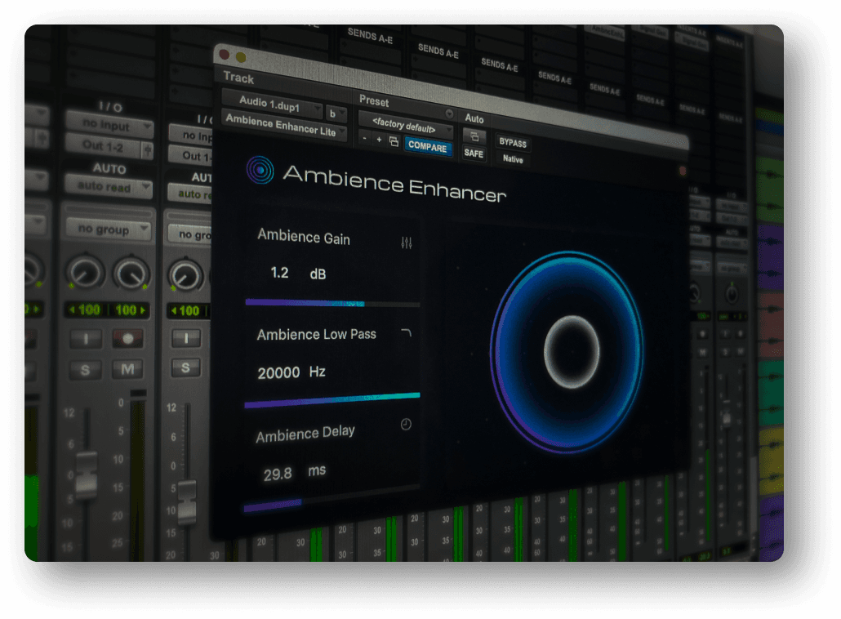
Task: Click the circular preset menu arrow icon
Action: coord(449,114)
